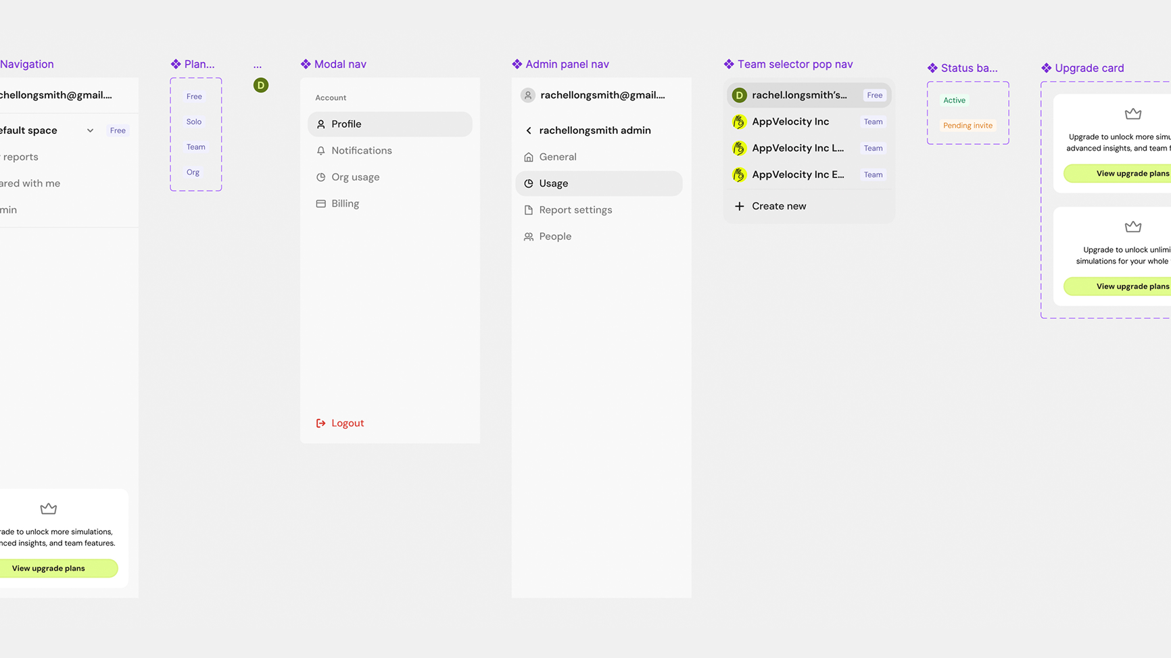This screenshot has width=1171, height=658.
Task: Click the plus icon beside Create new
Action: click(x=740, y=206)
